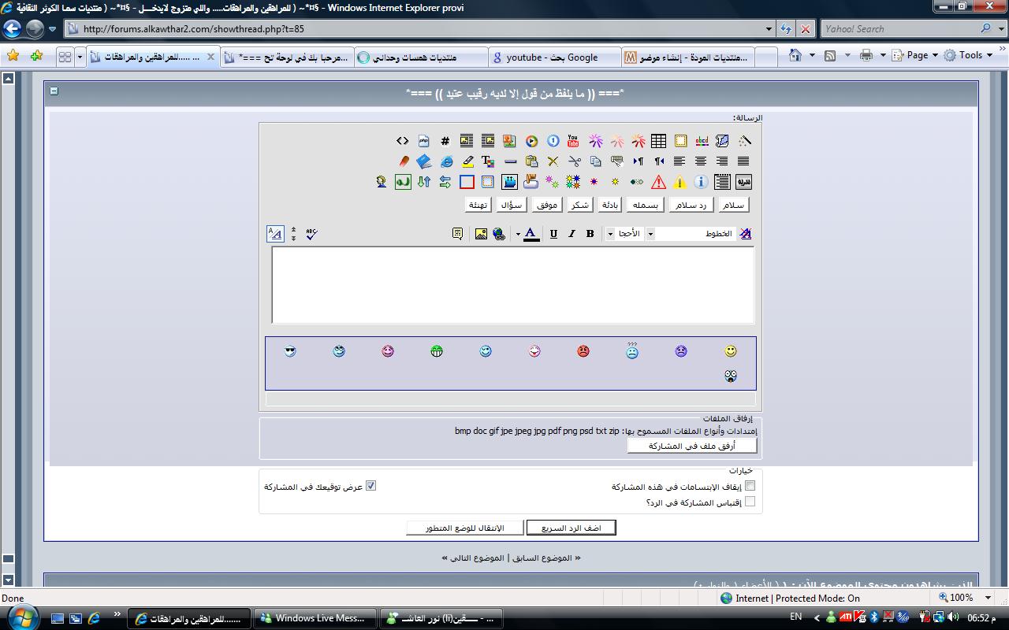Open the sizes الأحجا dropdown
The width and height of the screenshot is (1009, 630).
coord(610,234)
